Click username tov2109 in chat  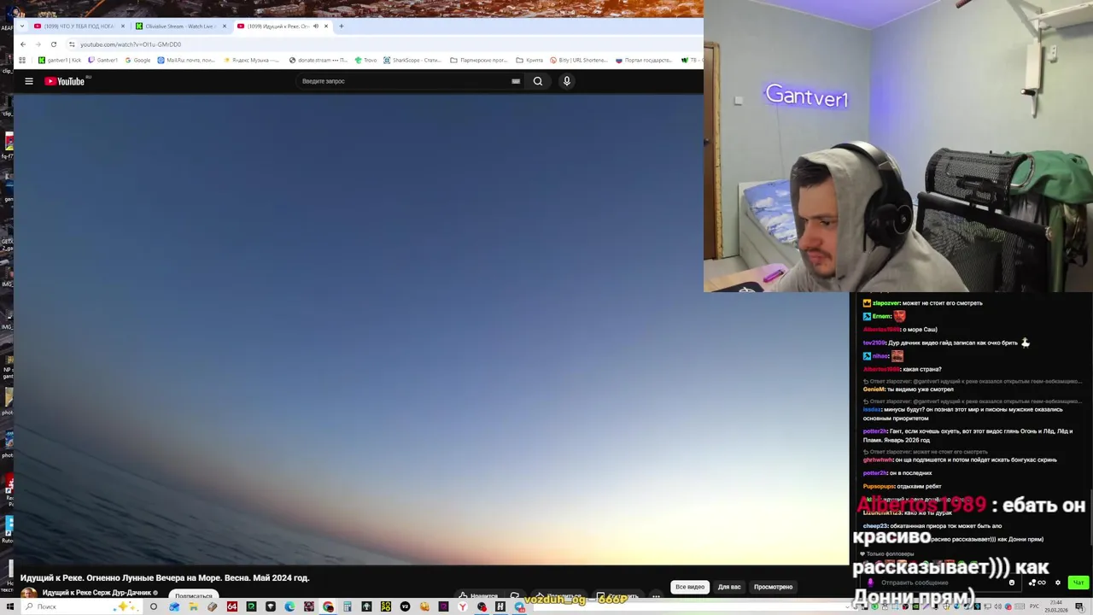coord(874,343)
